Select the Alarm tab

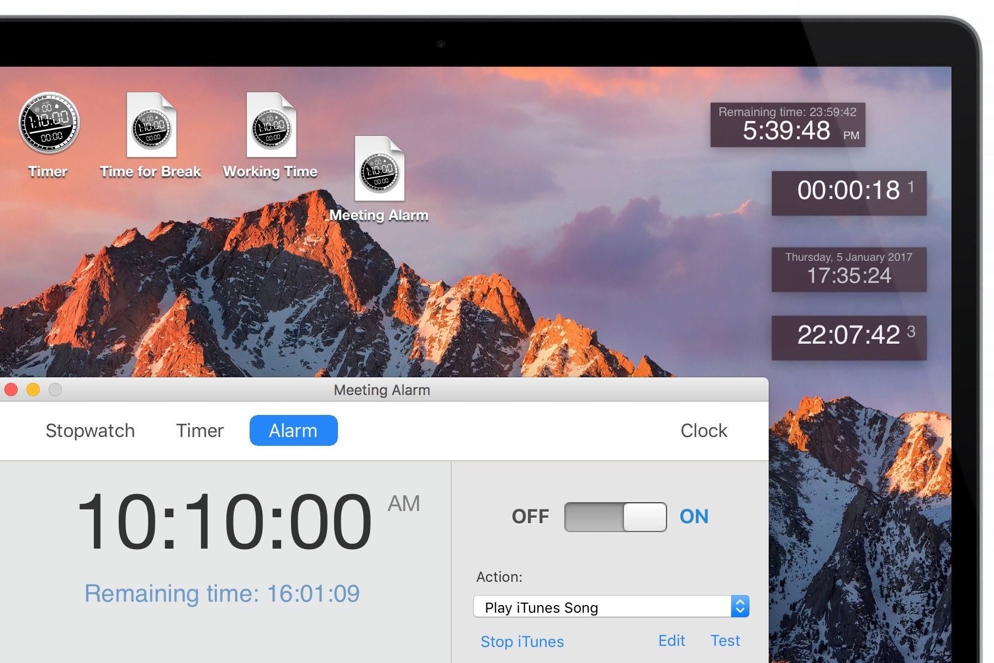tap(293, 431)
